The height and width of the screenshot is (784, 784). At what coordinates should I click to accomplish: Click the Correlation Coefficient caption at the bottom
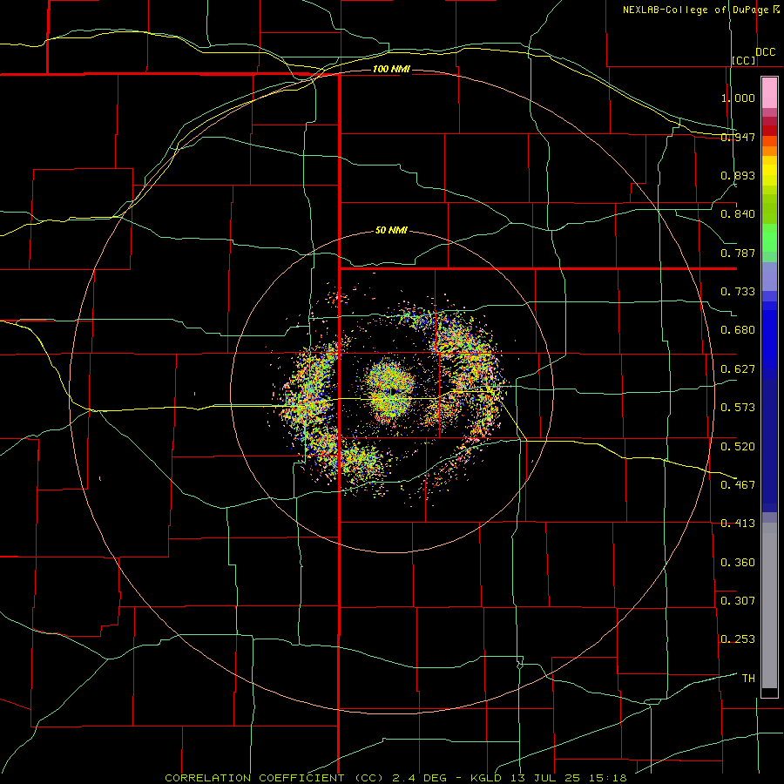[395, 778]
